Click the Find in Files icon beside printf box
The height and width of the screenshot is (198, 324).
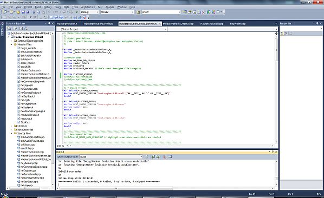coord(139,12)
